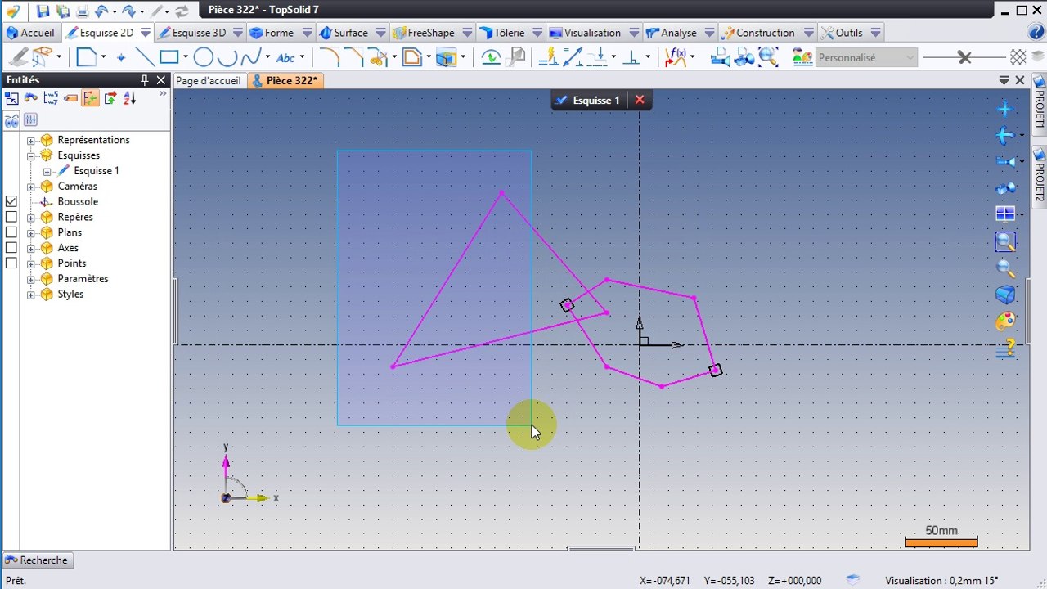This screenshot has width=1047, height=589.
Task: Select the Fillet tool
Action: (329, 57)
